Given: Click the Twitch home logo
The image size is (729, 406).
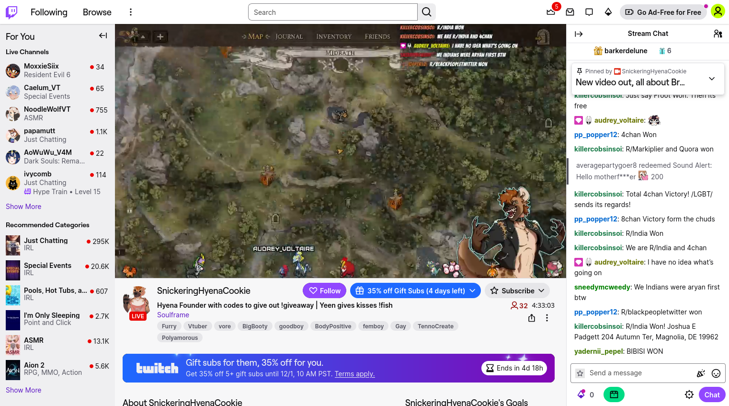Looking at the screenshot, I should click(x=11, y=12).
